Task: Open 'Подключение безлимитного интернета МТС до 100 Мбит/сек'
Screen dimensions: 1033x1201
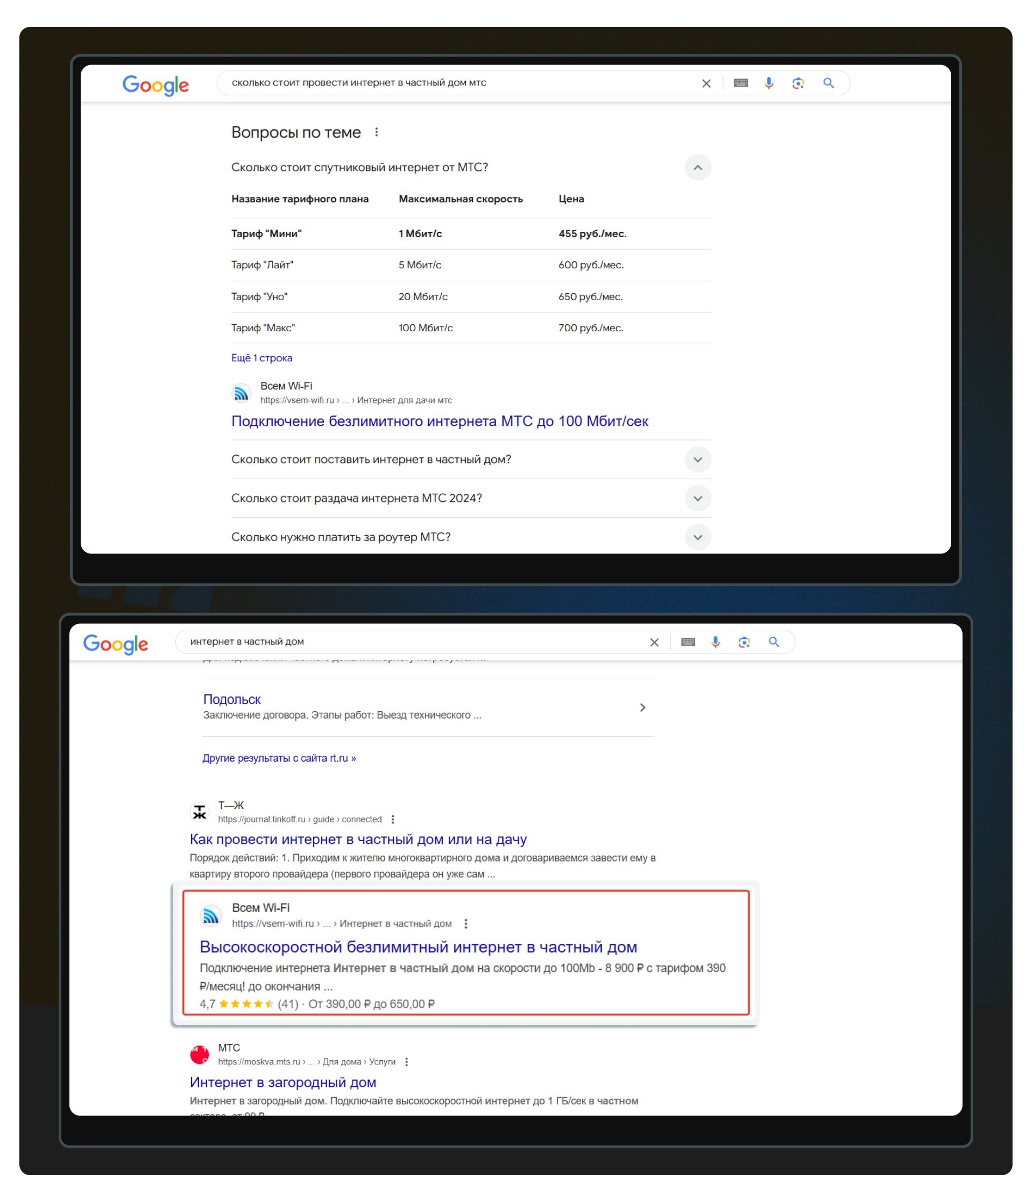Action: tap(440, 421)
